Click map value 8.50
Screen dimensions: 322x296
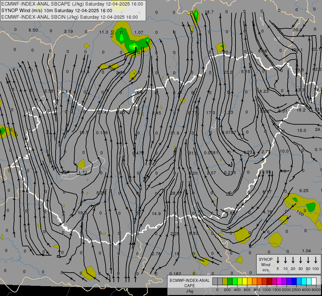click(x=33, y=30)
